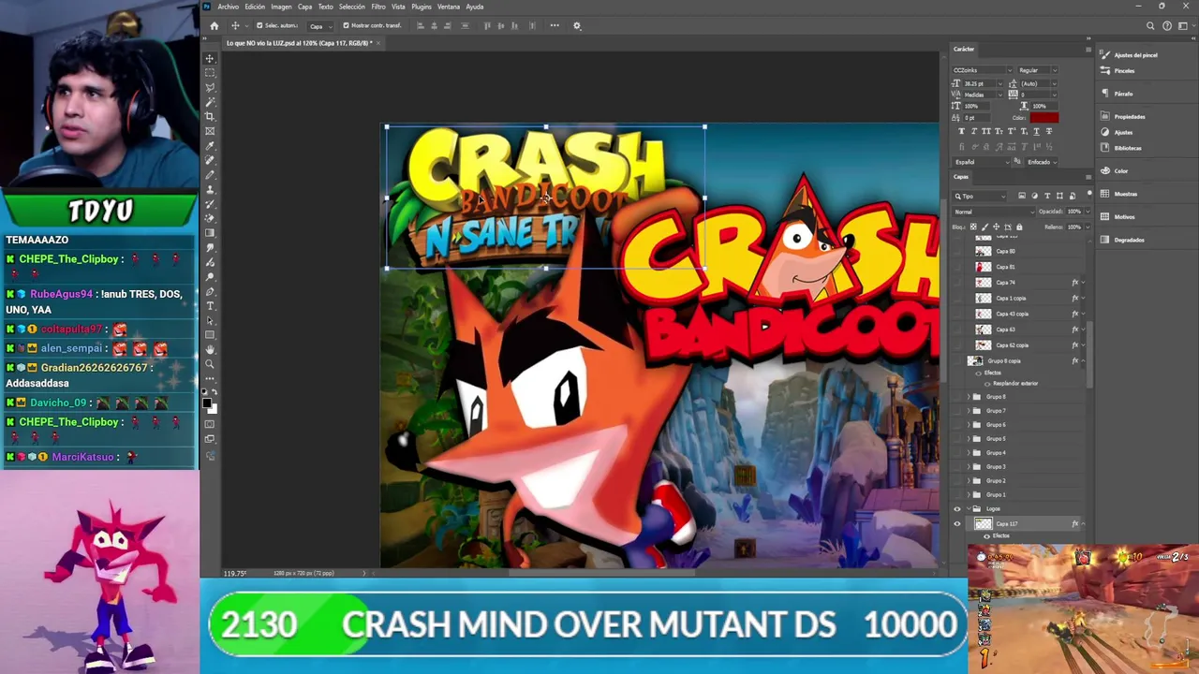Select the Magic Wand tool

tap(210, 101)
